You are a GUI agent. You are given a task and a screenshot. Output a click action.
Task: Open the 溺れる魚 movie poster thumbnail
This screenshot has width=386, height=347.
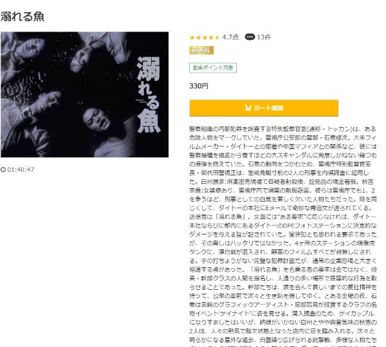tap(85, 94)
